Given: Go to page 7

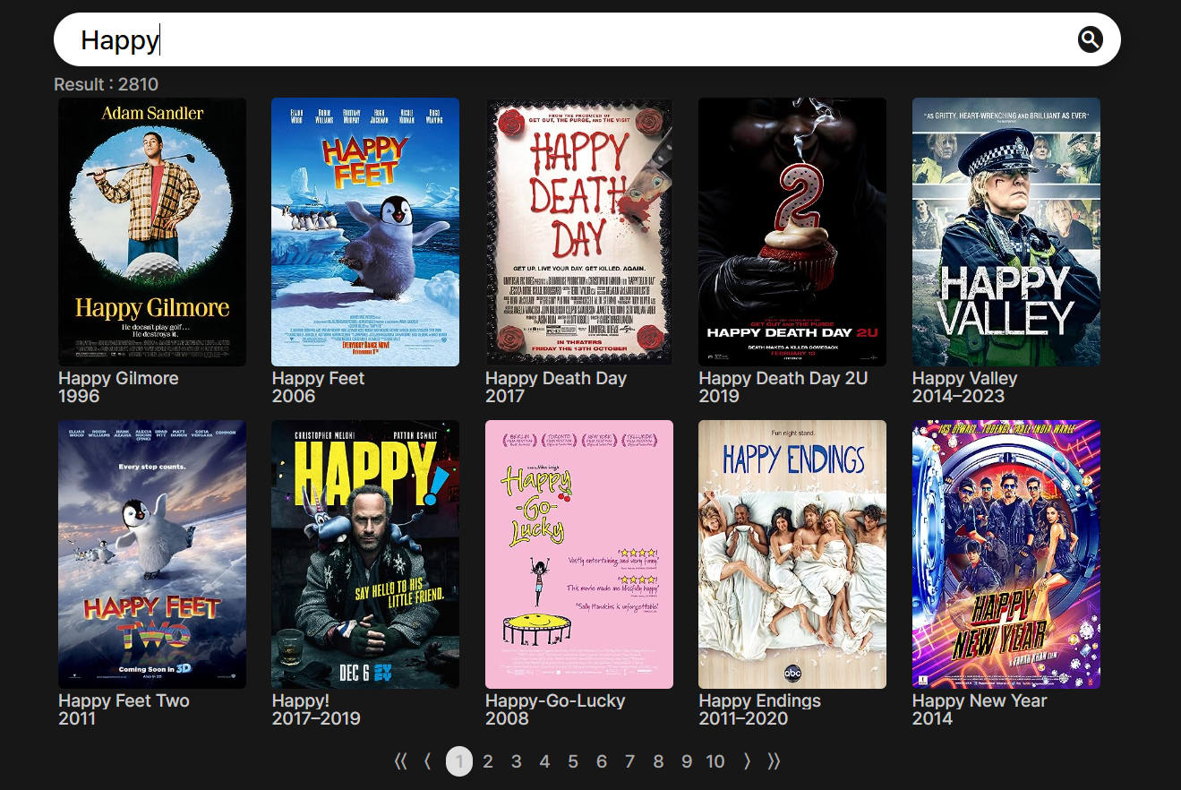Looking at the screenshot, I should [x=629, y=761].
